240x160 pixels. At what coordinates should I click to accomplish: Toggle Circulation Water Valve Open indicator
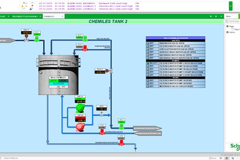coord(148,49)
